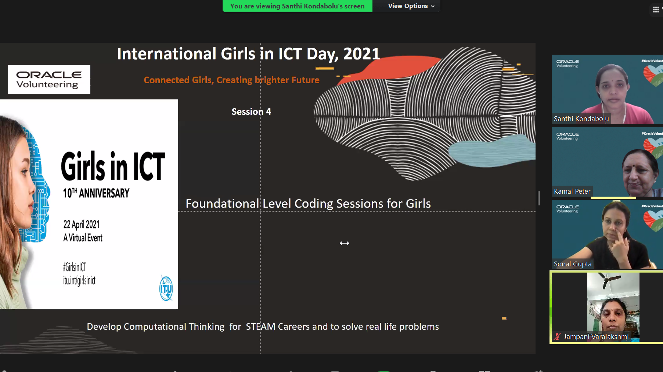This screenshot has height=372, width=663.
Task: Click the International Girls in ICT Day title
Action: pyautogui.click(x=248, y=54)
